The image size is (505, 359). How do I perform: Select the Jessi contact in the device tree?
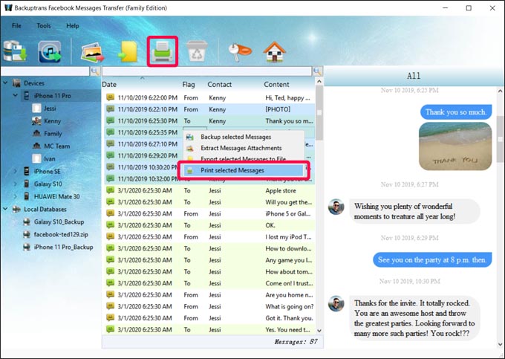click(50, 109)
